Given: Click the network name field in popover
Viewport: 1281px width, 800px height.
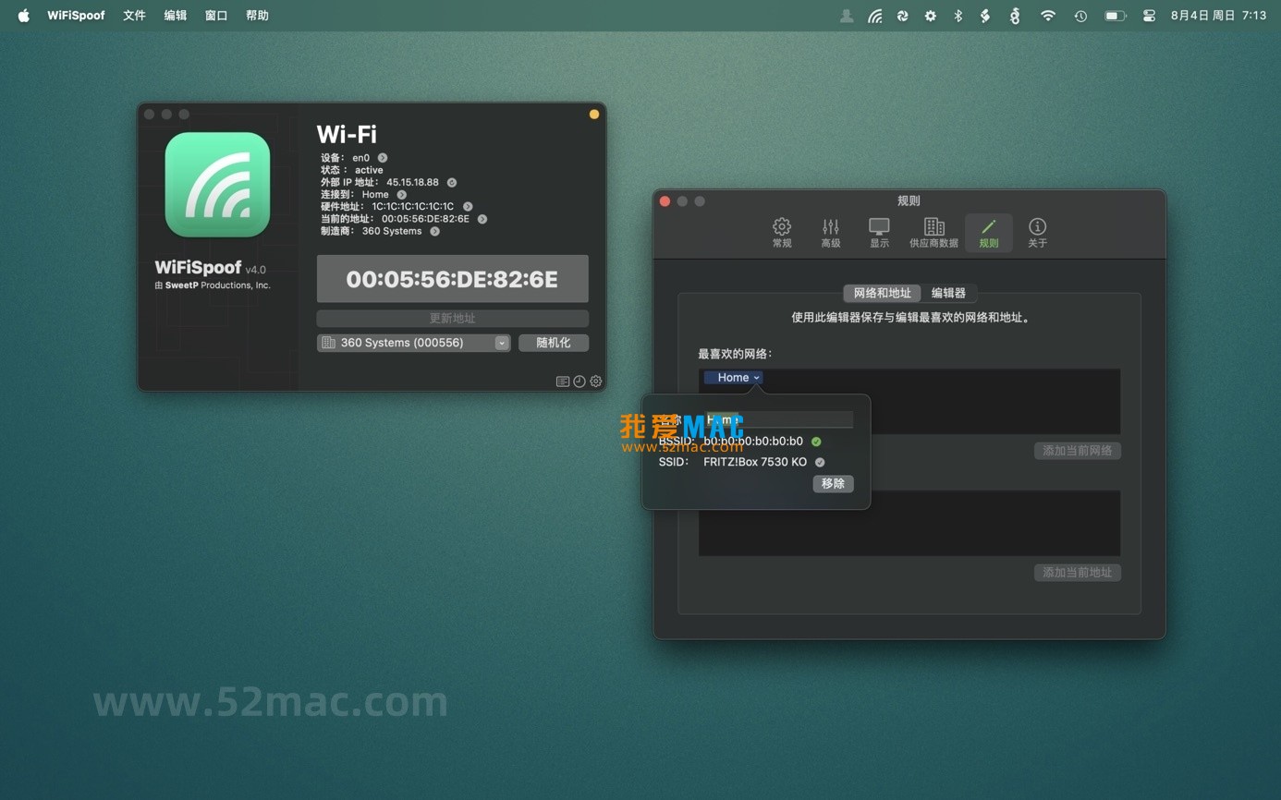Looking at the screenshot, I should pos(778,420).
